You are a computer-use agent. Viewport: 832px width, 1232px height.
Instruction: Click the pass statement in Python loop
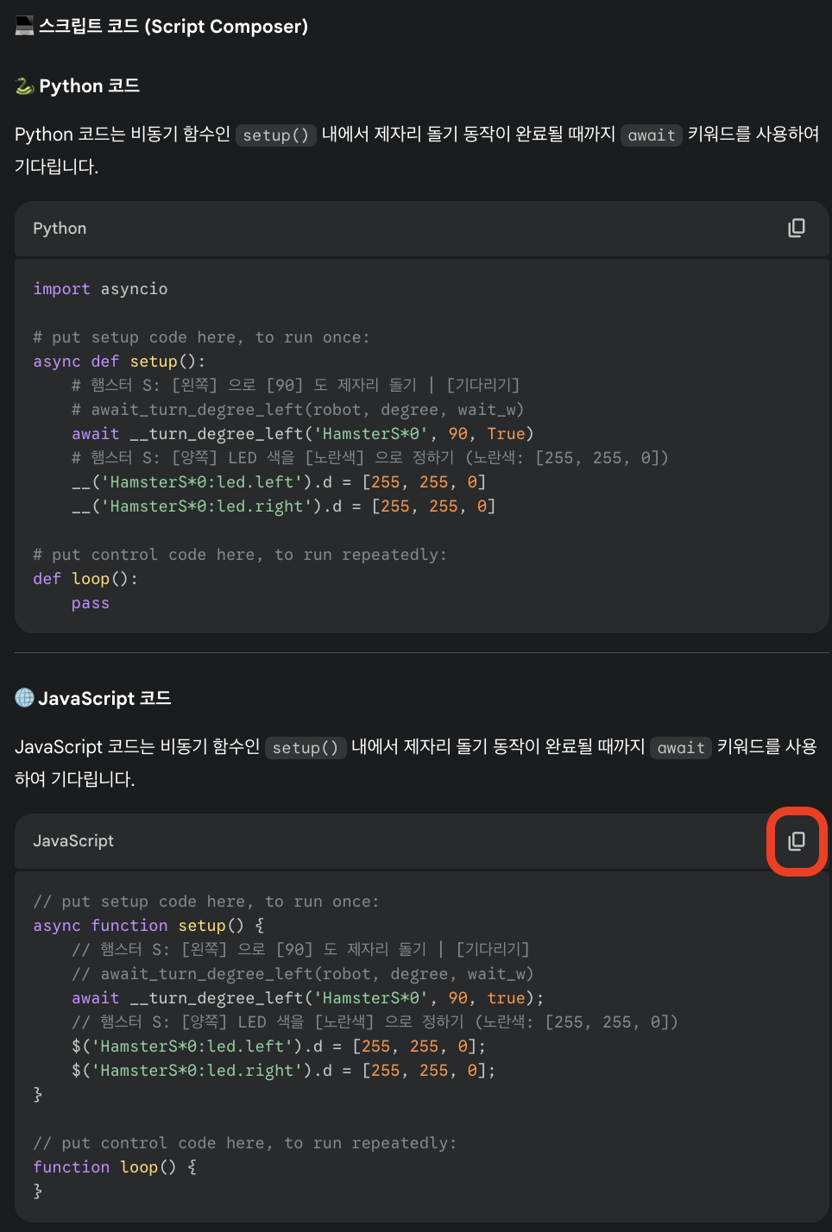tap(91, 603)
